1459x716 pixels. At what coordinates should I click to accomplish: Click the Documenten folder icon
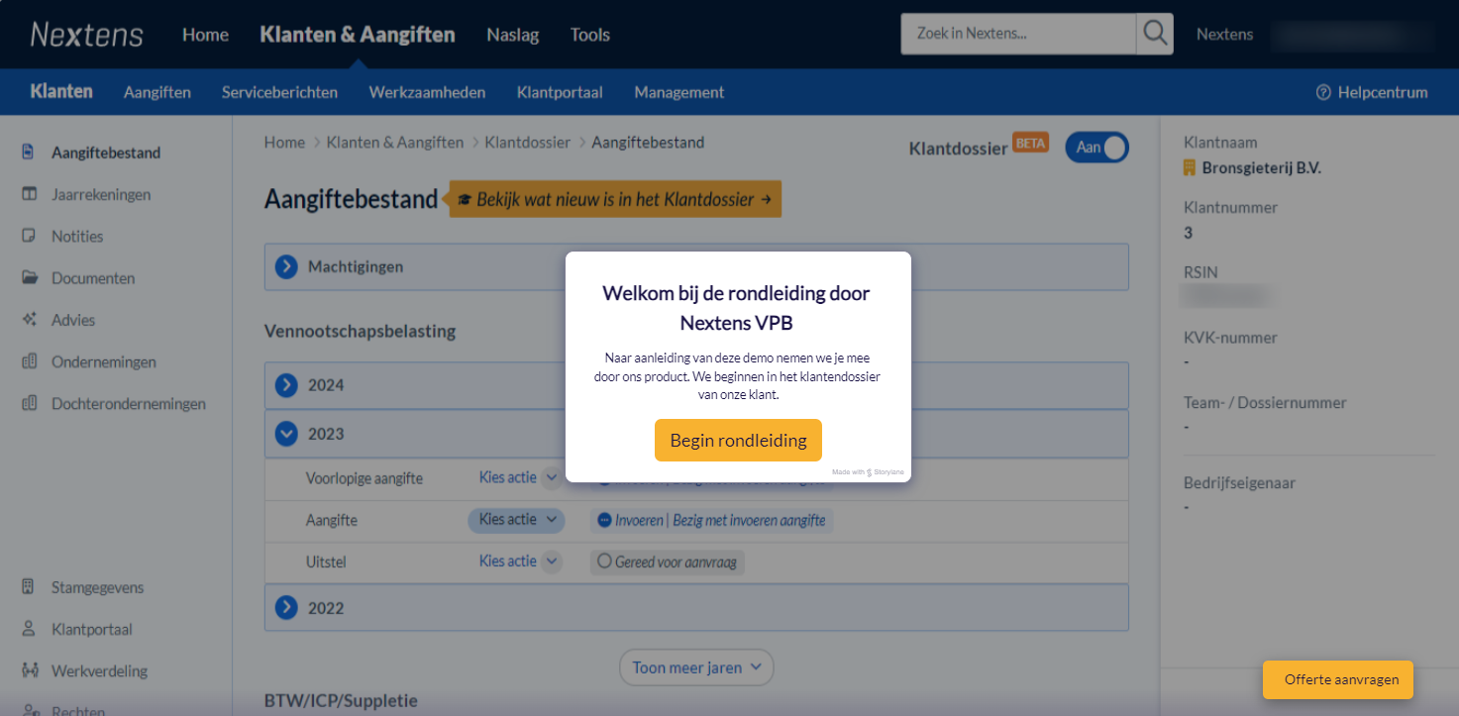[29, 278]
